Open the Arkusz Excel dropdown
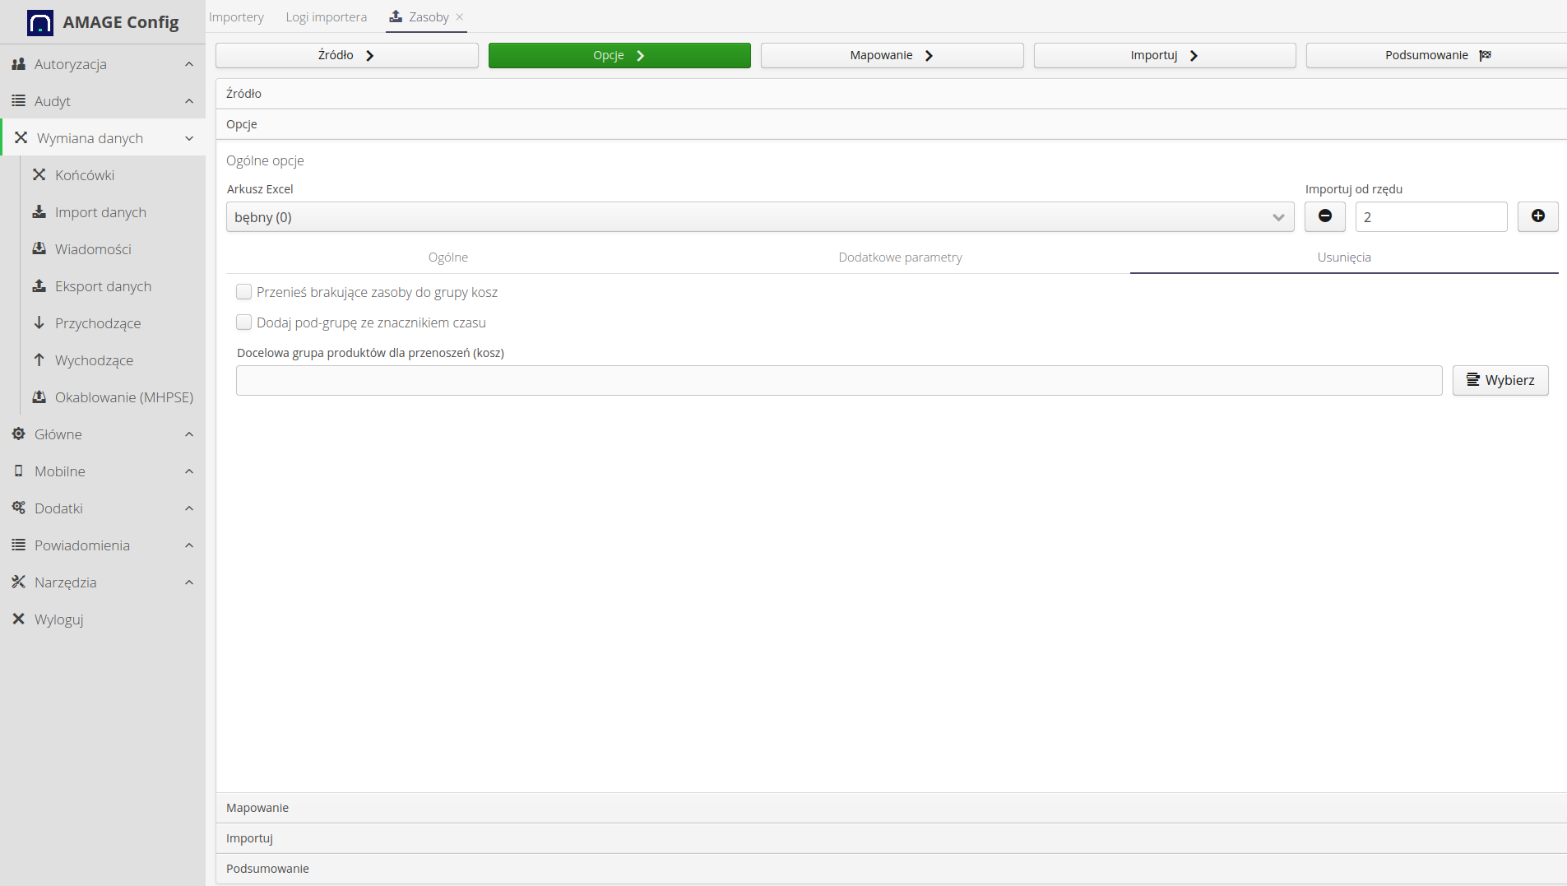The image size is (1567, 886). click(x=759, y=217)
